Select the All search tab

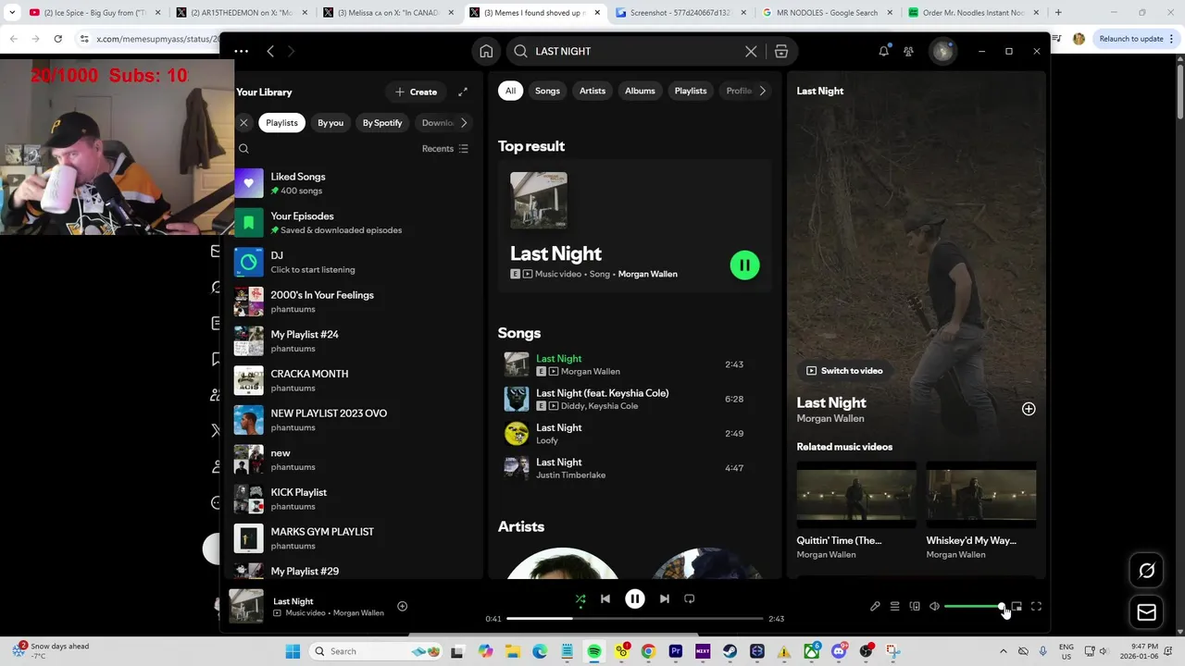click(x=510, y=91)
